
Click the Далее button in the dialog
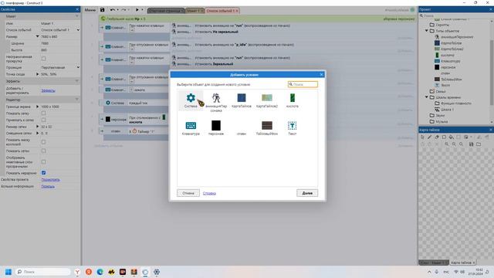(x=307, y=193)
